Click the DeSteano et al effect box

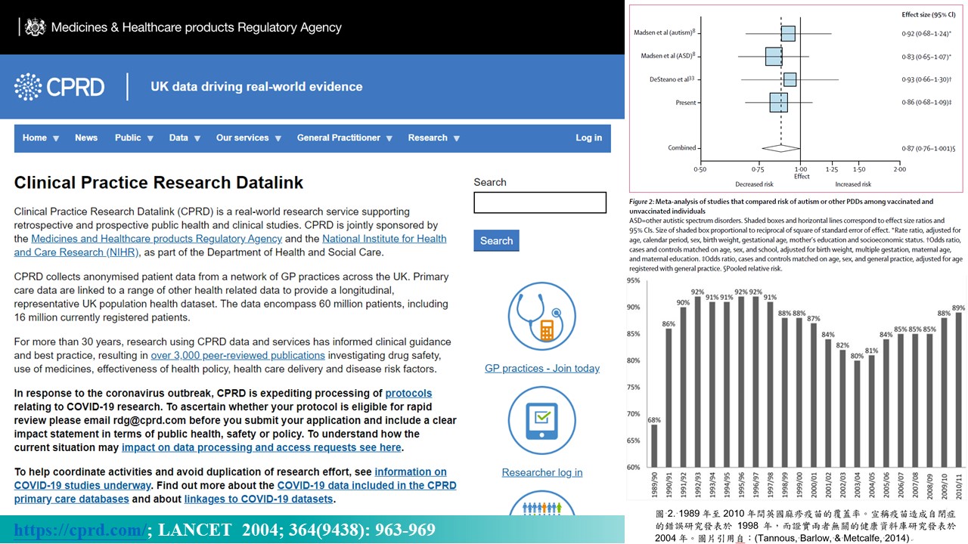[x=790, y=79]
